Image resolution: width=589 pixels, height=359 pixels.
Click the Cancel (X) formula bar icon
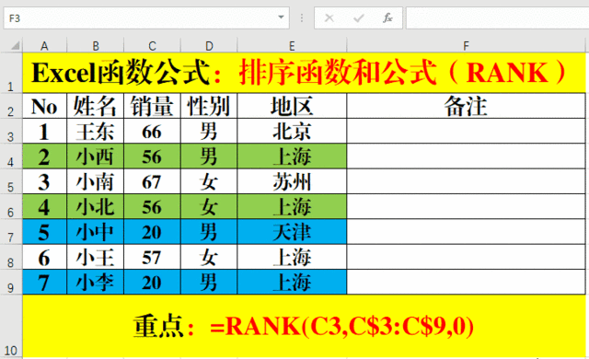click(x=329, y=18)
